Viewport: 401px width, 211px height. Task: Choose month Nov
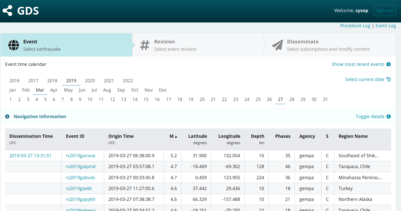149,90
